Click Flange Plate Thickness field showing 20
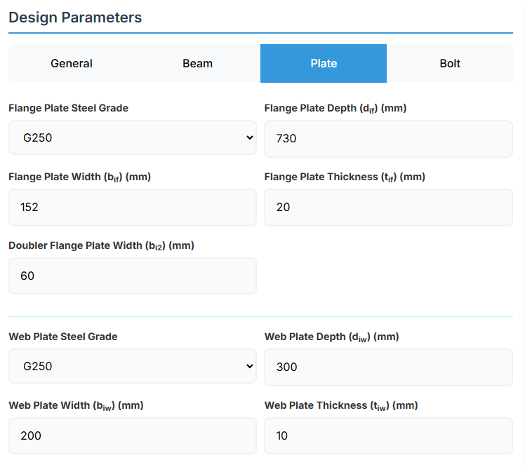This screenshot has height=467, width=525. pyautogui.click(x=388, y=208)
